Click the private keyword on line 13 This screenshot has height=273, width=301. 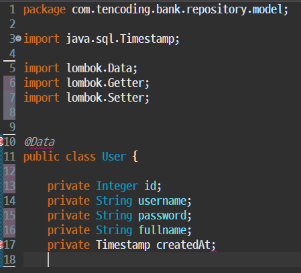[x=68, y=186]
